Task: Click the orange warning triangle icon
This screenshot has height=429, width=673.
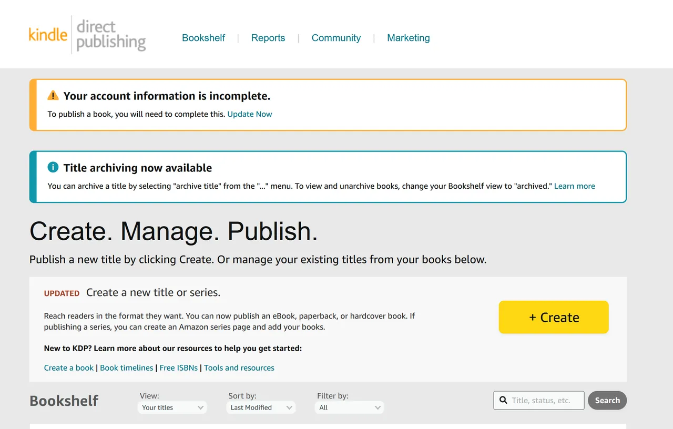Action: point(53,96)
